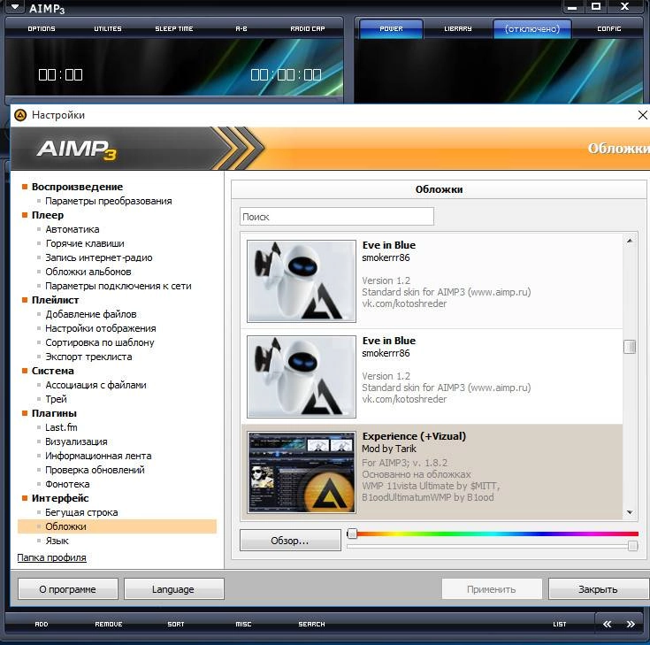650x645 pixels.
Task: Select Обложки in settings tree
Action: [117, 526]
